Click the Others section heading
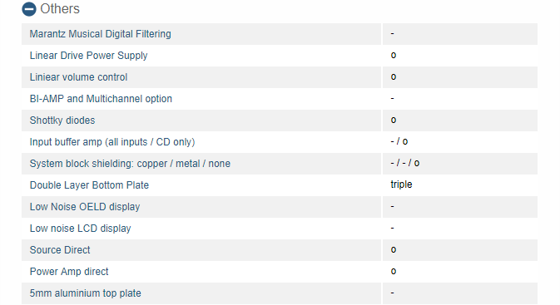 coord(60,9)
